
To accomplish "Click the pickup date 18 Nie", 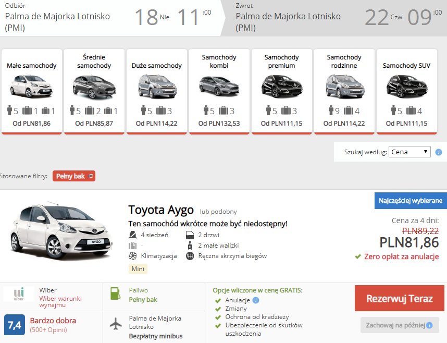I will (152, 17).
